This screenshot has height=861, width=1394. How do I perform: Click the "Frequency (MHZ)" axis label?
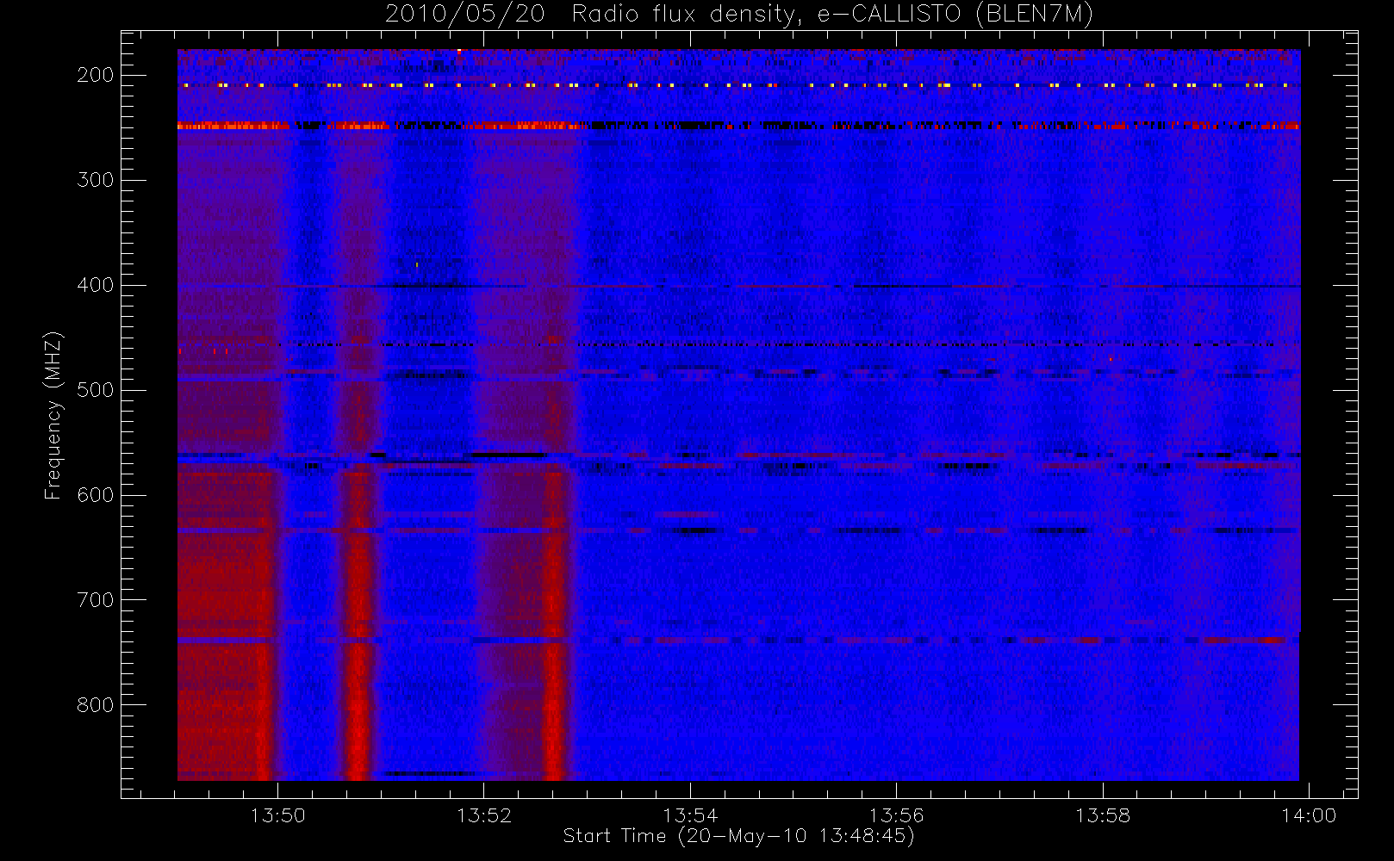[53, 415]
